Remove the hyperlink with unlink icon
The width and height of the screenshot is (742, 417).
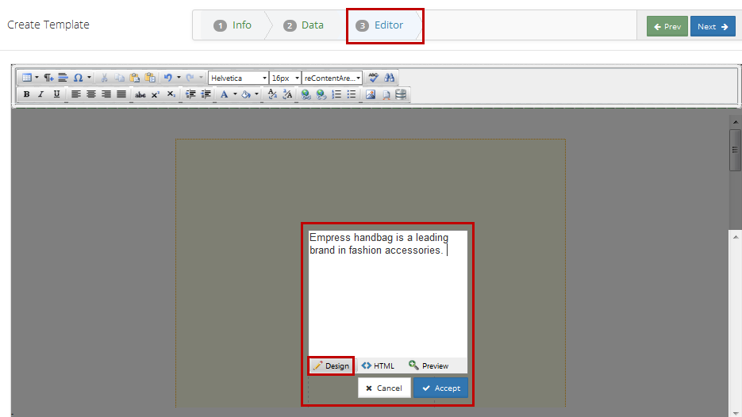[x=321, y=94]
